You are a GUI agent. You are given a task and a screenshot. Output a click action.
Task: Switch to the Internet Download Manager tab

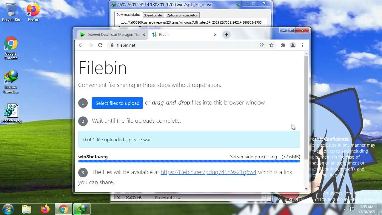pyautogui.click(x=113, y=35)
